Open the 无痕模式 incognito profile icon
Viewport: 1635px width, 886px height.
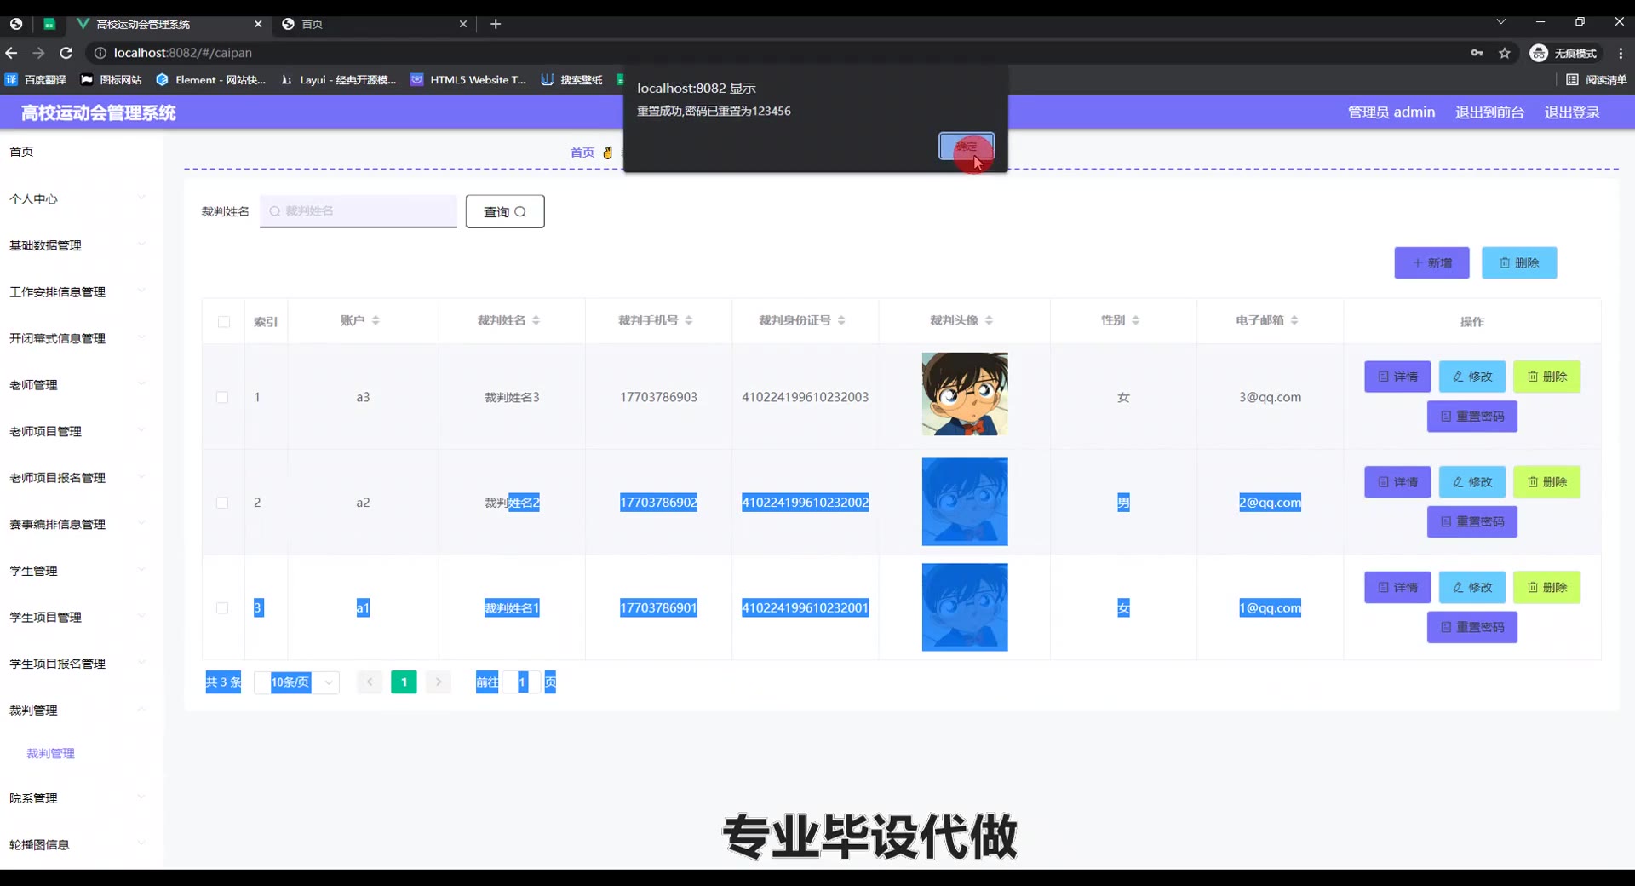point(1563,53)
